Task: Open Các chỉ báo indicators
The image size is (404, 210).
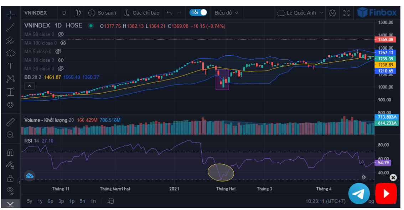Action: point(142,13)
